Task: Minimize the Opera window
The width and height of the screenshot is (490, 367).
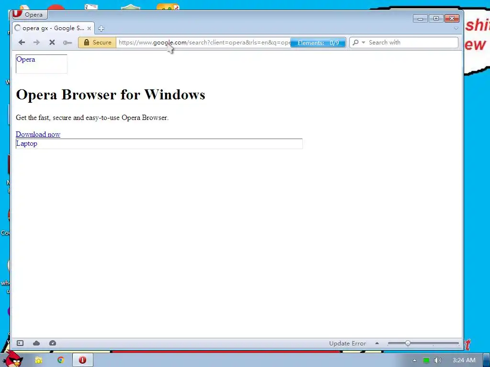Action: tap(420, 19)
